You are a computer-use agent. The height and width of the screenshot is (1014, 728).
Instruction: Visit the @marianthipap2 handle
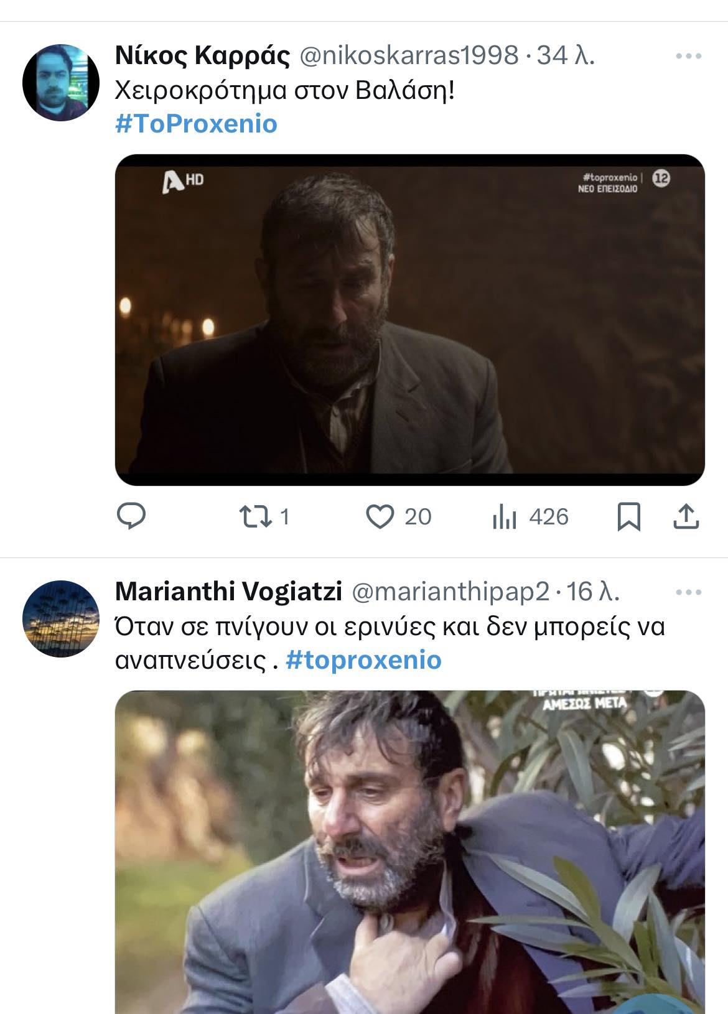point(451,592)
